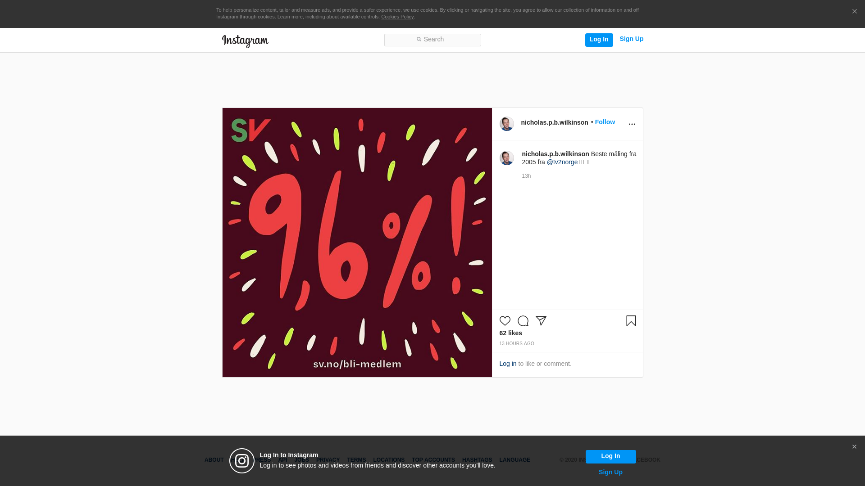Viewport: 865px width, 486px height.
Task: Click the Instagram logo in the header
Action: 245,41
